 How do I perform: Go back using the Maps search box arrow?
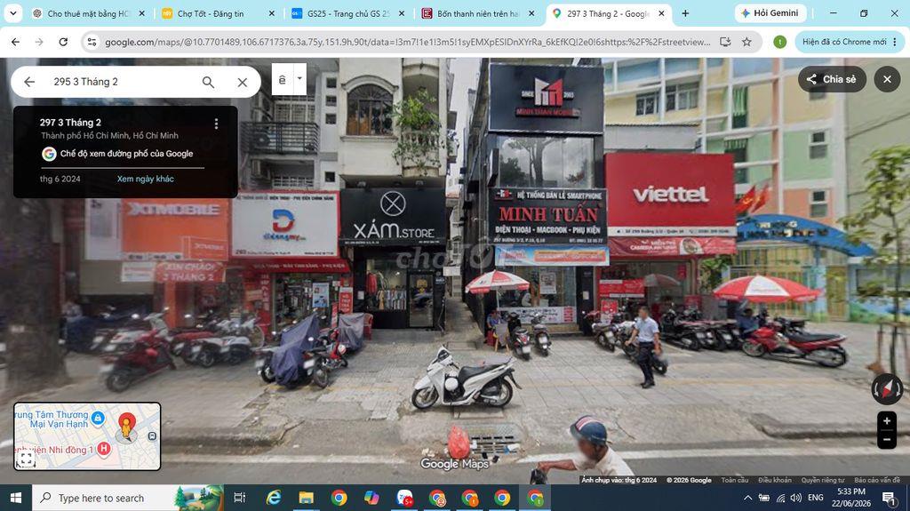tap(29, 82)
